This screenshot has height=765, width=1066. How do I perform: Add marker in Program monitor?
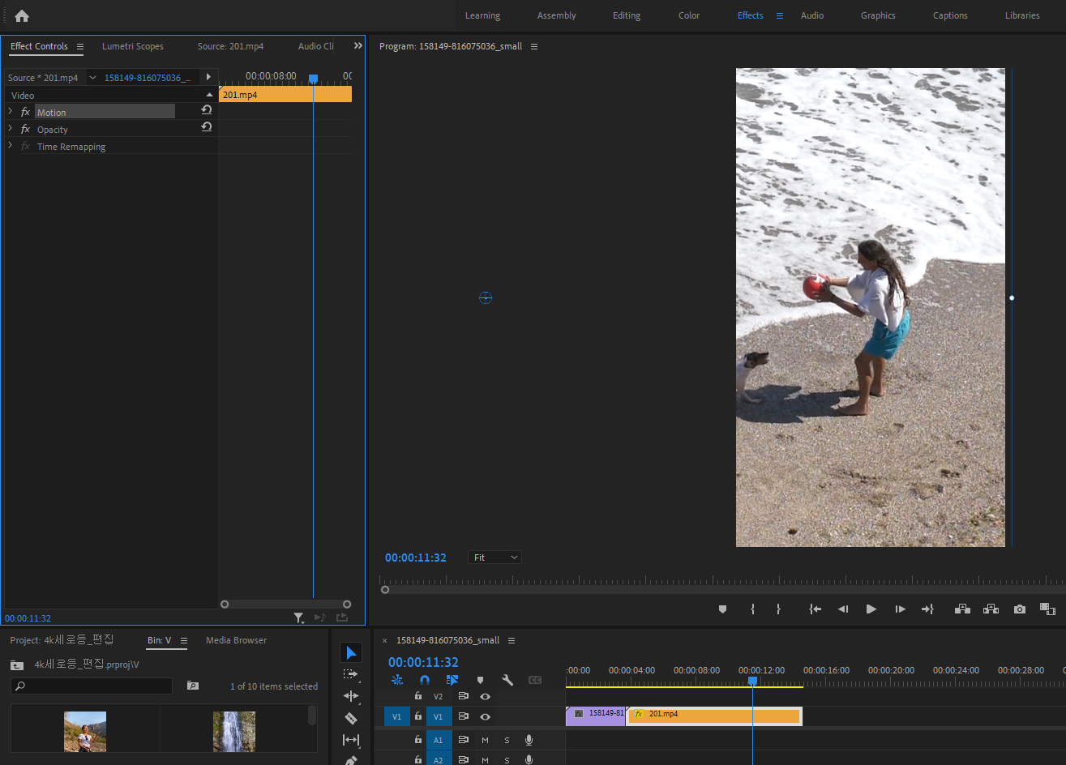coord(722,609)
